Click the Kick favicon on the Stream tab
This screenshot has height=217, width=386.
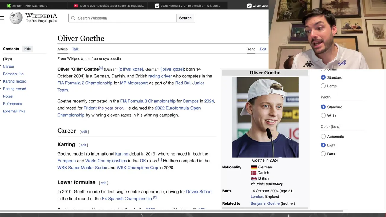(9, 6)
